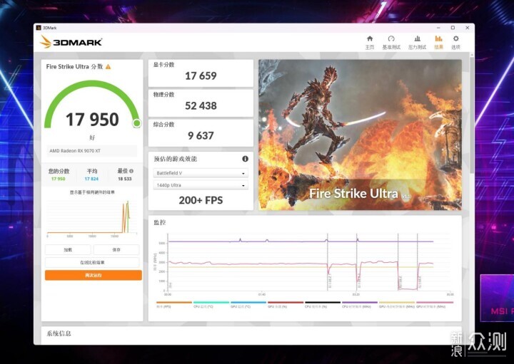Screen dimensions: 514x364
Task: Open the Battlefield V game dropdown
Action: [x=201, y=173]
